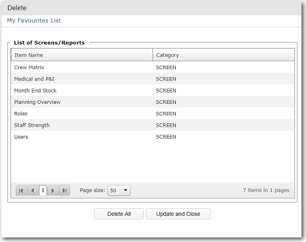Go to first page of list
The height and width of the screenshot is (242, 306).
21,190
